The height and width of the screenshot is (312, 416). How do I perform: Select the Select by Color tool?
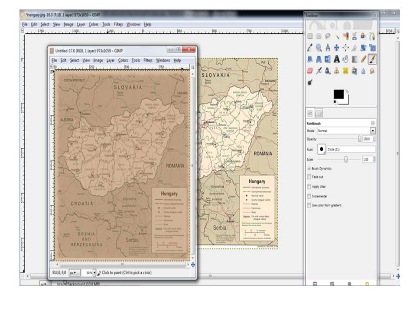point(346,36)
